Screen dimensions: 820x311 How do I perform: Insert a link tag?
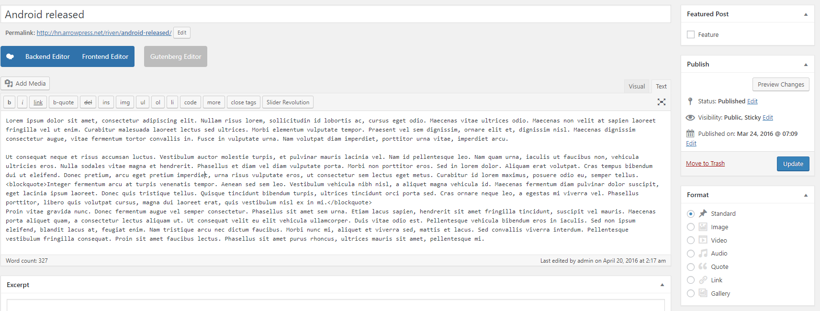tap(38, 102)
